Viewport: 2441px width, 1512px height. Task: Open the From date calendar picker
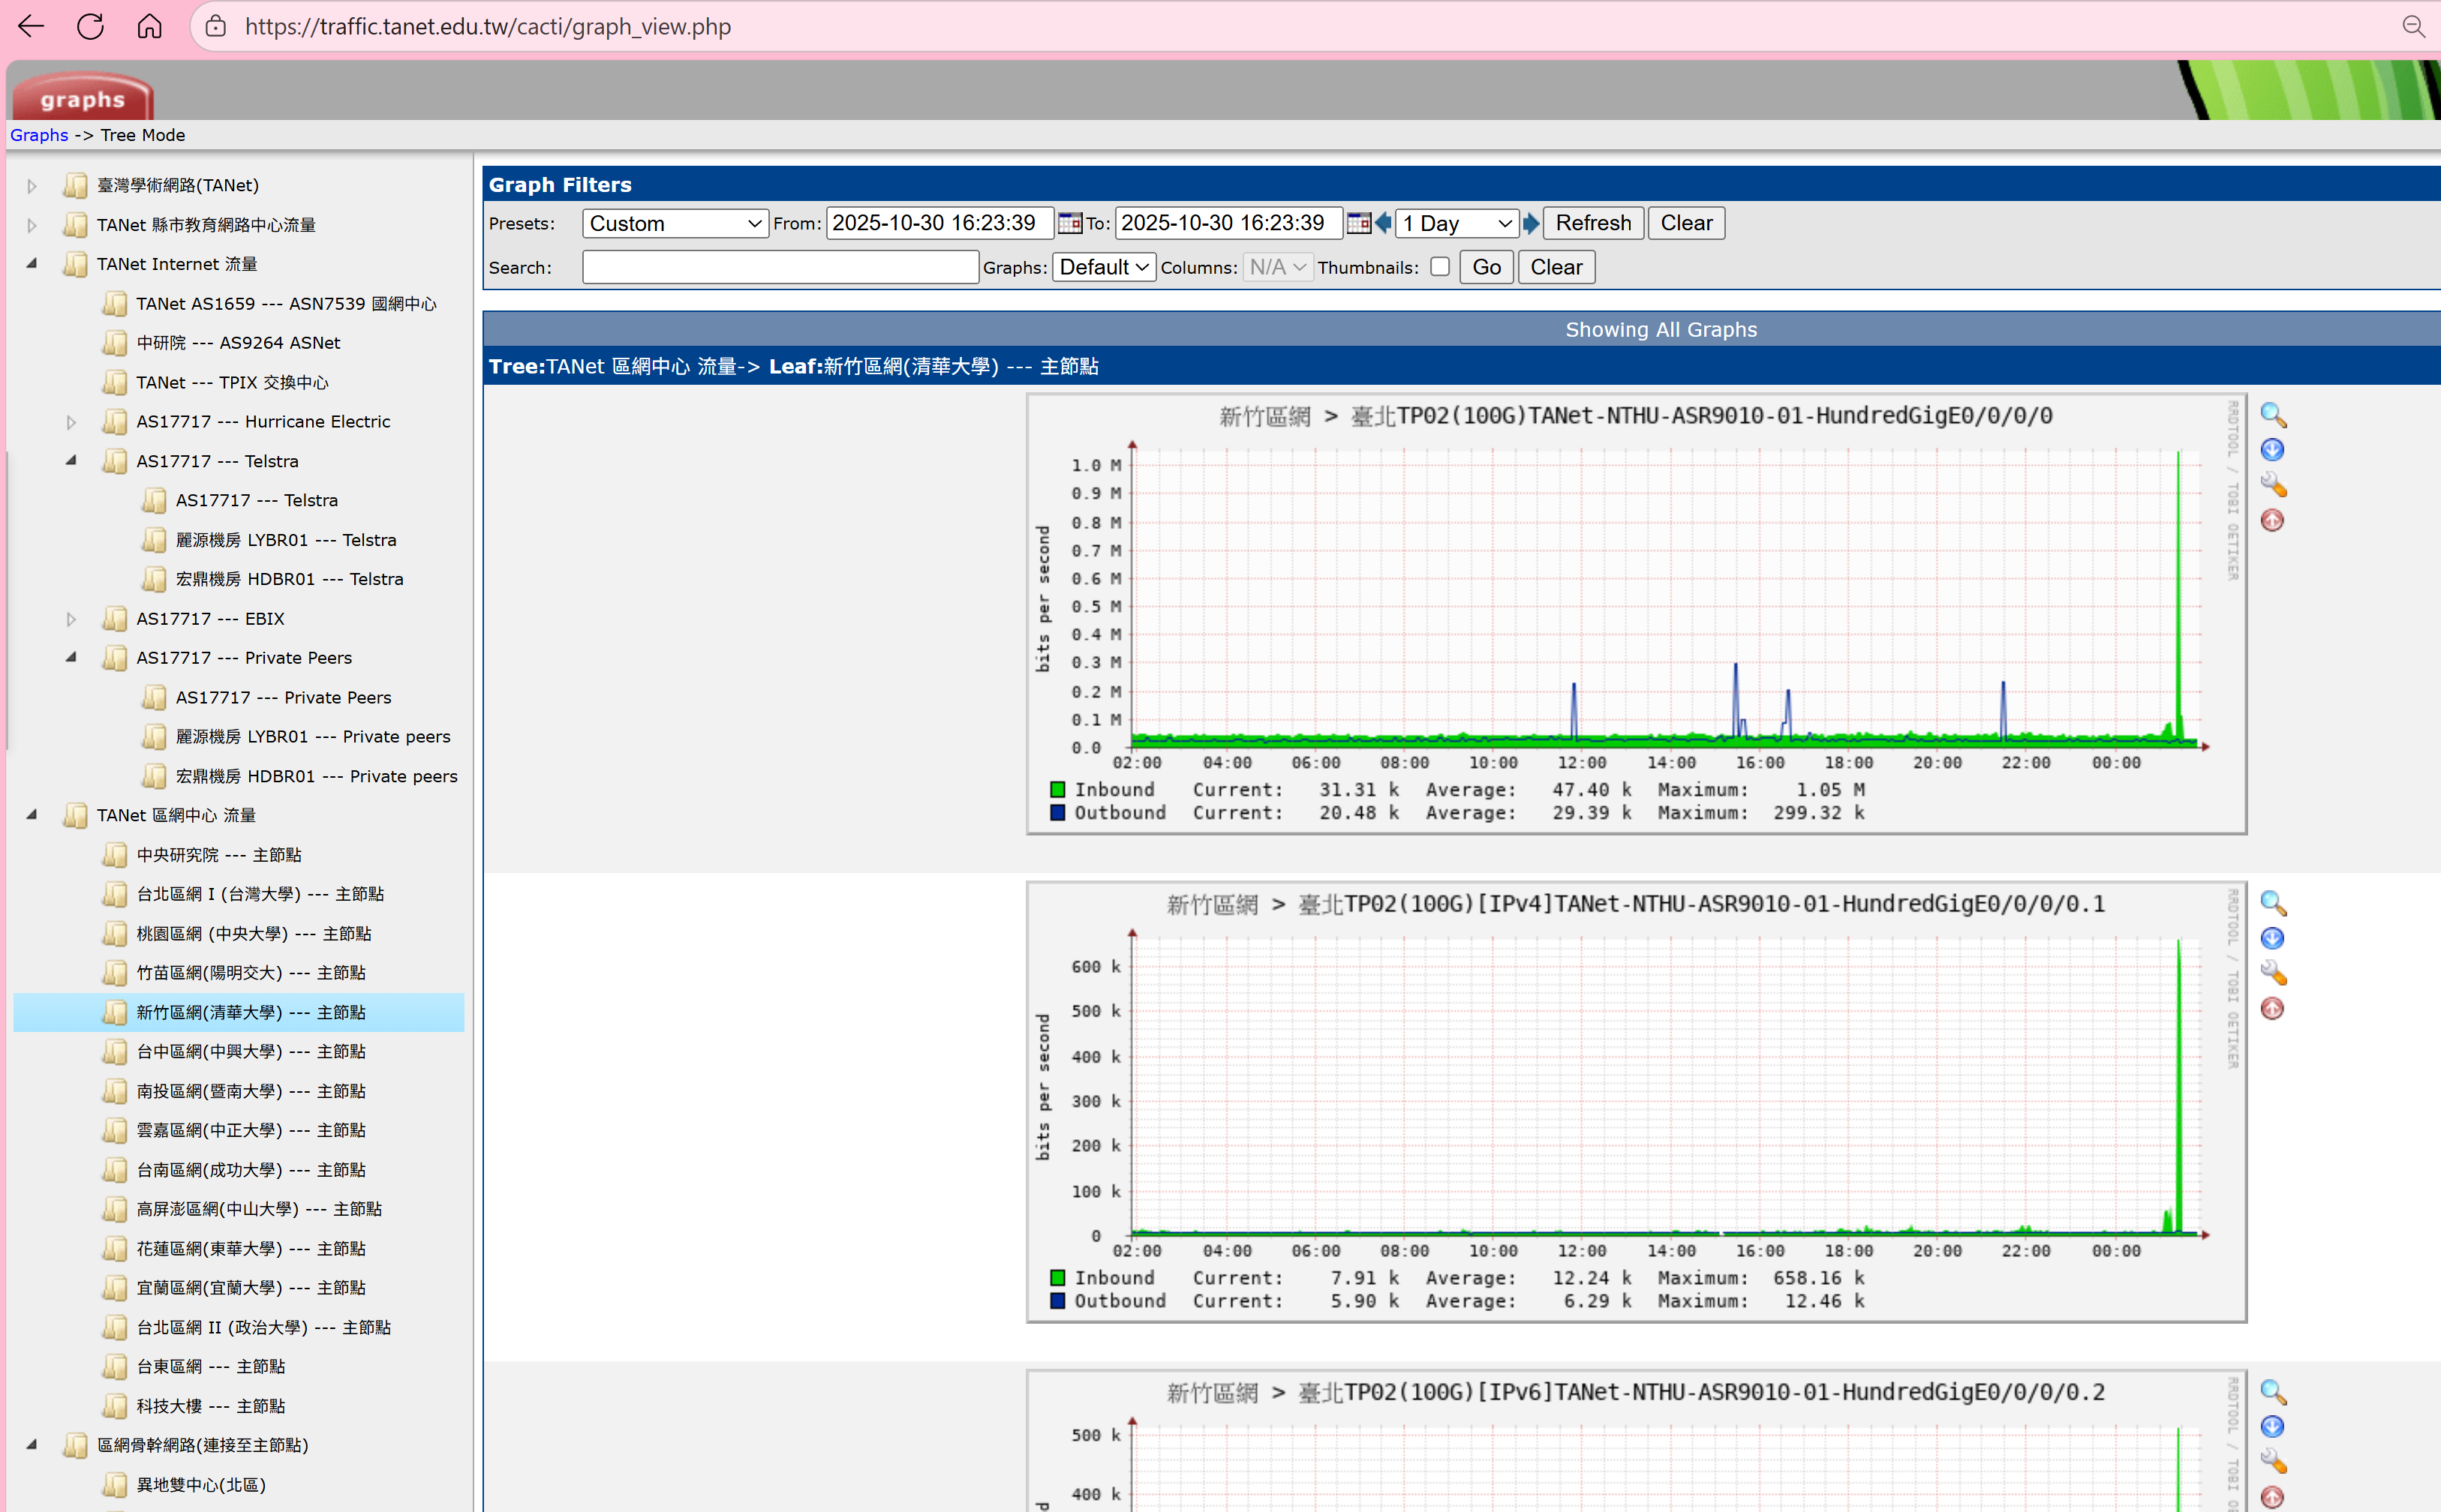click(x=1069, y=223)
